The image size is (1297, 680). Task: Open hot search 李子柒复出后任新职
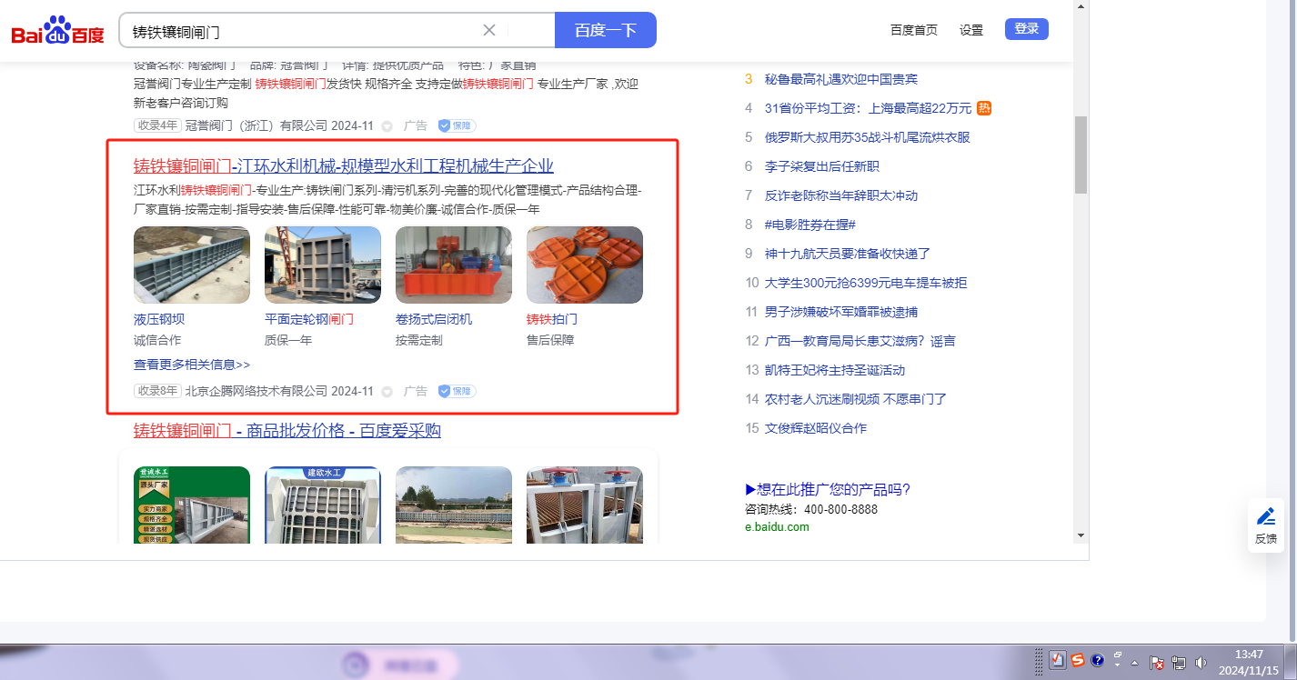822,166
